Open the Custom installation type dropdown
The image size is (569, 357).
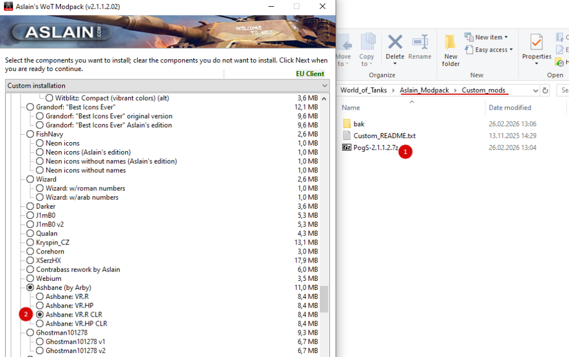[167, 85]
